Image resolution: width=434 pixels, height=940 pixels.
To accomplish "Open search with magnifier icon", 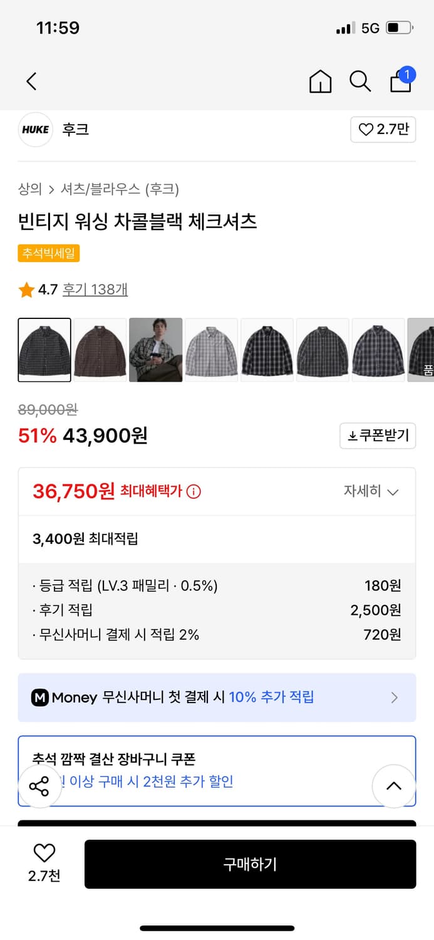I will tap(360, 81).
